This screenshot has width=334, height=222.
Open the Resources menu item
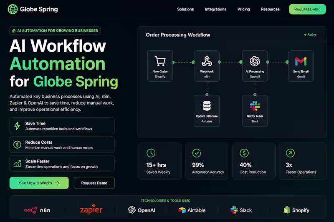[x=270, y=9]
